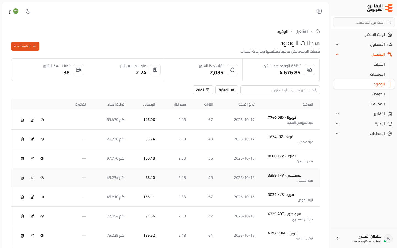This screenshot has height=248, width=397.
Task: Open the المخالفات submenu item
Action: (364, 104)
